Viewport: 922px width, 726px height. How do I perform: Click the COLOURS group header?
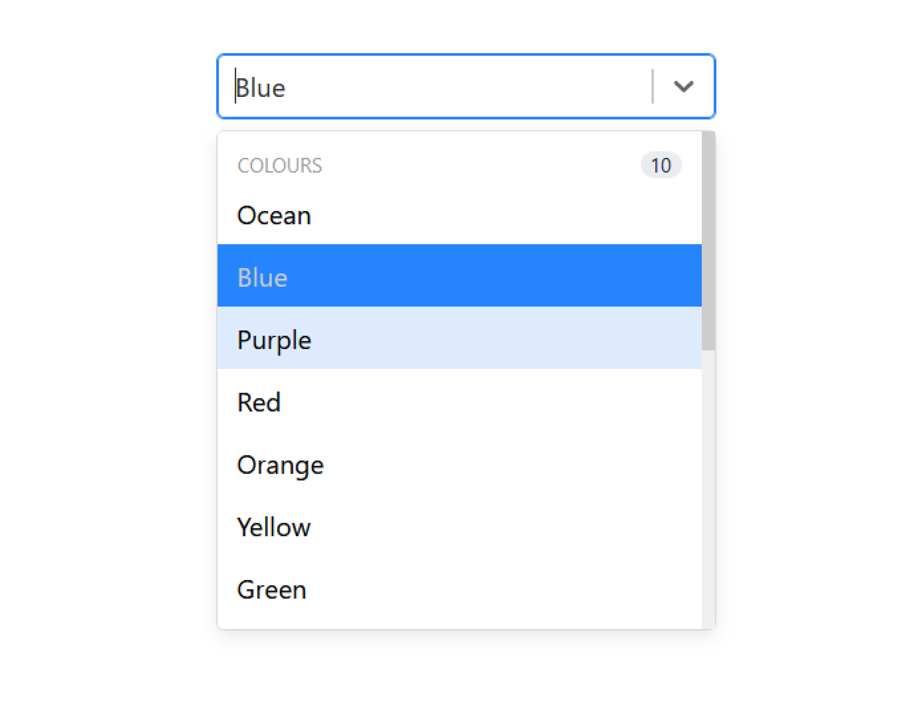279,165
